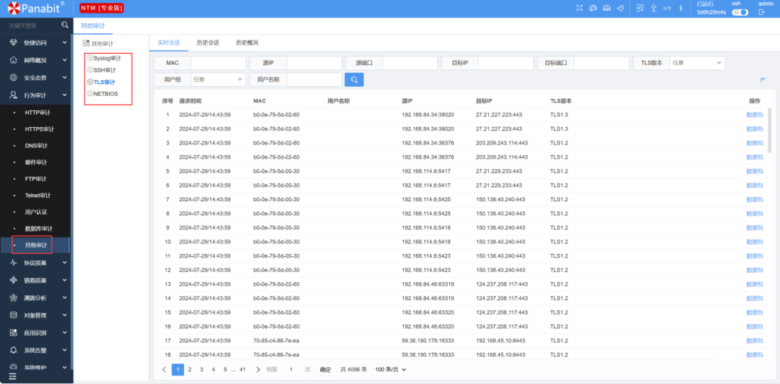780x384 pixels.
Task: Open the 用户组 dropdown
Action: (218, 79)
